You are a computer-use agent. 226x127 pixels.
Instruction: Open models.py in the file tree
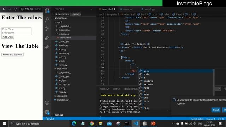(64, 53)
